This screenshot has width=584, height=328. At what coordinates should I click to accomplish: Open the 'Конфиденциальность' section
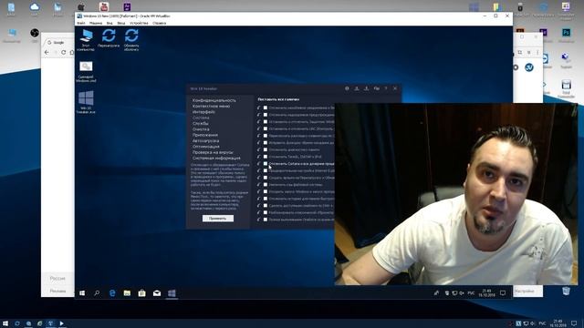point(214,100)
